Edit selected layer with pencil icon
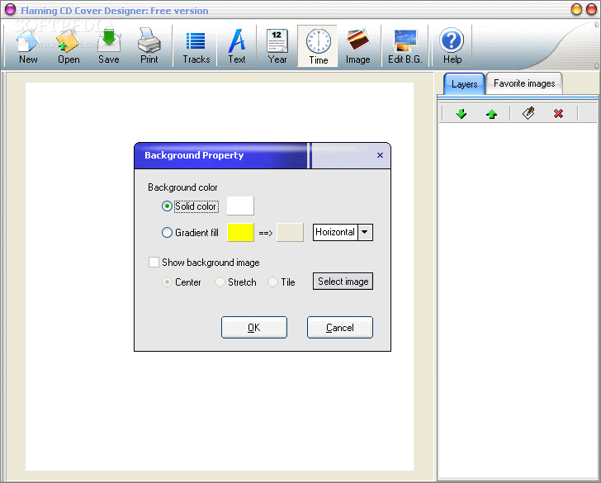 click(x=528, y=113)
